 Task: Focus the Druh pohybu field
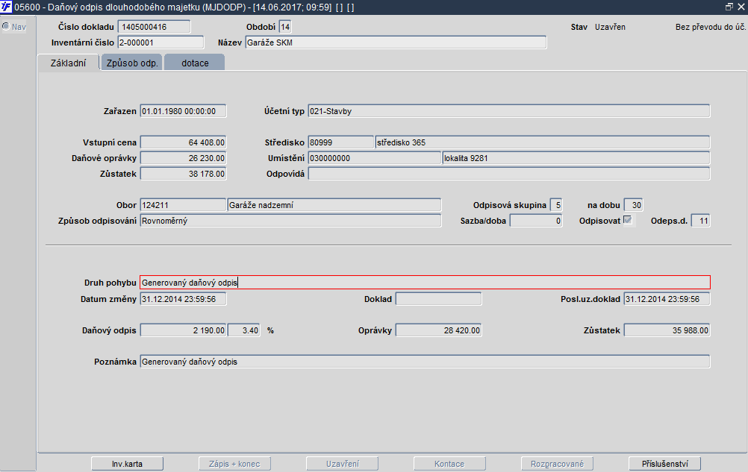point(425,283)
